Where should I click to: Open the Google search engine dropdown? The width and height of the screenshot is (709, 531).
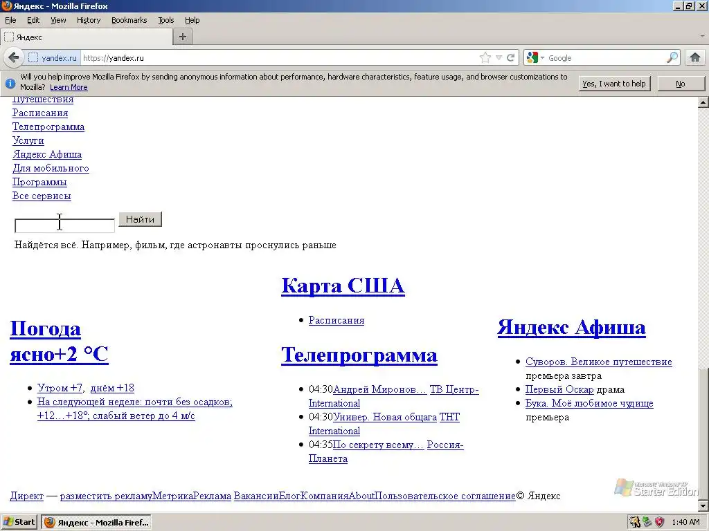pyautogui.click(x=537, y=58)
